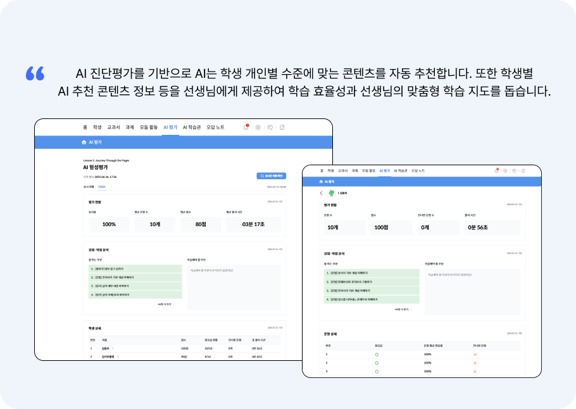Click home icon in student detail blue bar
The width and height of the screenshot is (576, 409).
click(321, 182)
